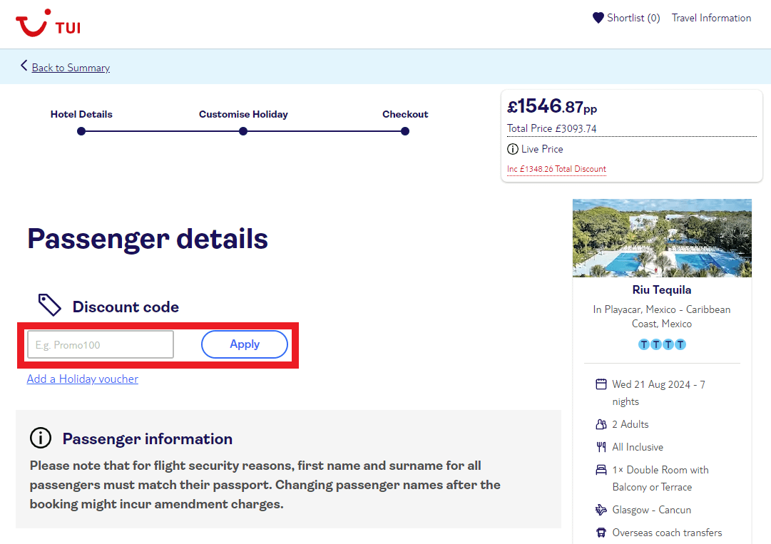Go Back to Summary
Image resolution: width=771 pixels, height=544 pixels.
click(70, 67)
